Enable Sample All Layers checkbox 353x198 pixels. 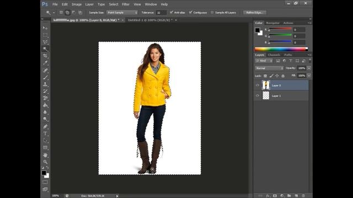(x=212, y=12)
